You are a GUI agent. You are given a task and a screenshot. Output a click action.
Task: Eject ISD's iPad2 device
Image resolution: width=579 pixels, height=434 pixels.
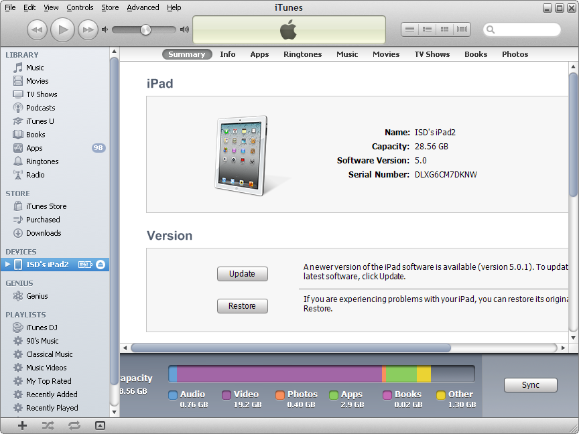pyautogui.click(x=101, y=265)
